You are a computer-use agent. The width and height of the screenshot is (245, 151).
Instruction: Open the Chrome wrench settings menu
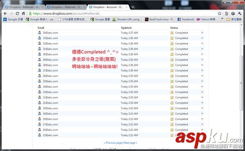[240, 13]
